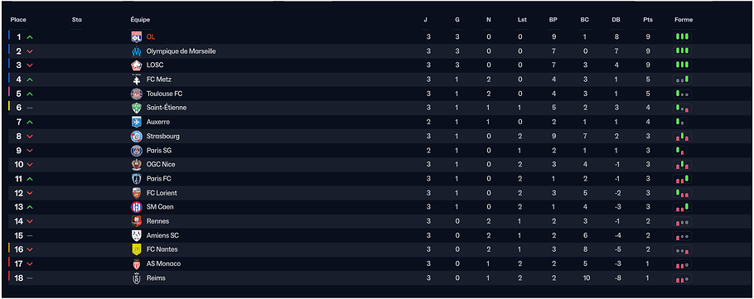View OL recent form indicator
The width and height of the screenshot is (754, 299).
[x=682, y=37]
